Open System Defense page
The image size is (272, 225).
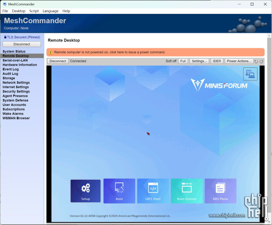point(16,100)
